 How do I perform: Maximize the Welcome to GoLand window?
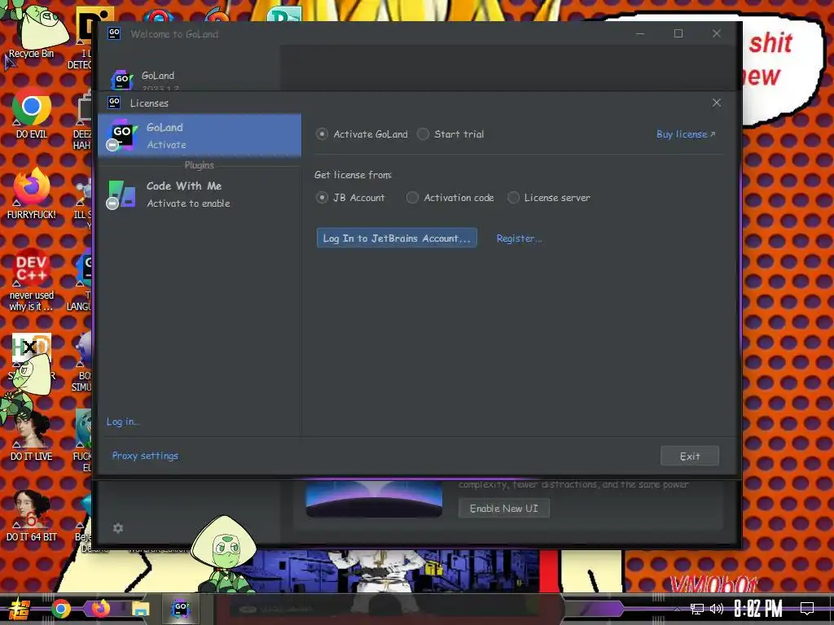tap(678, 33)
